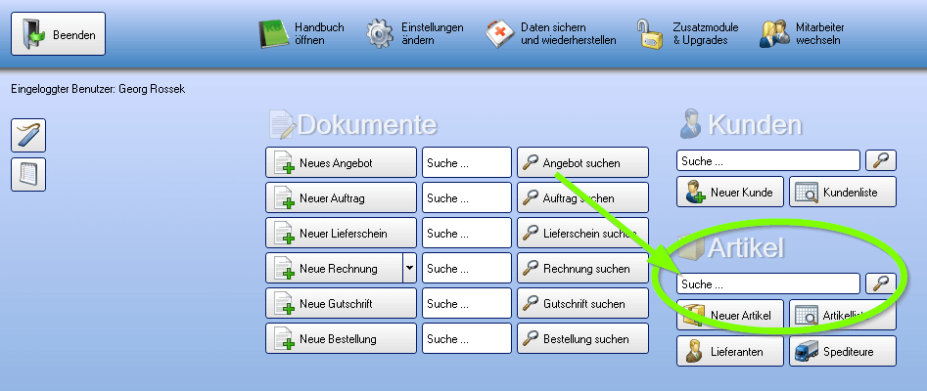
Task: Focus the search field beside Neuer Auftrag
Action: pyautogui.click(x=467, y=197)
